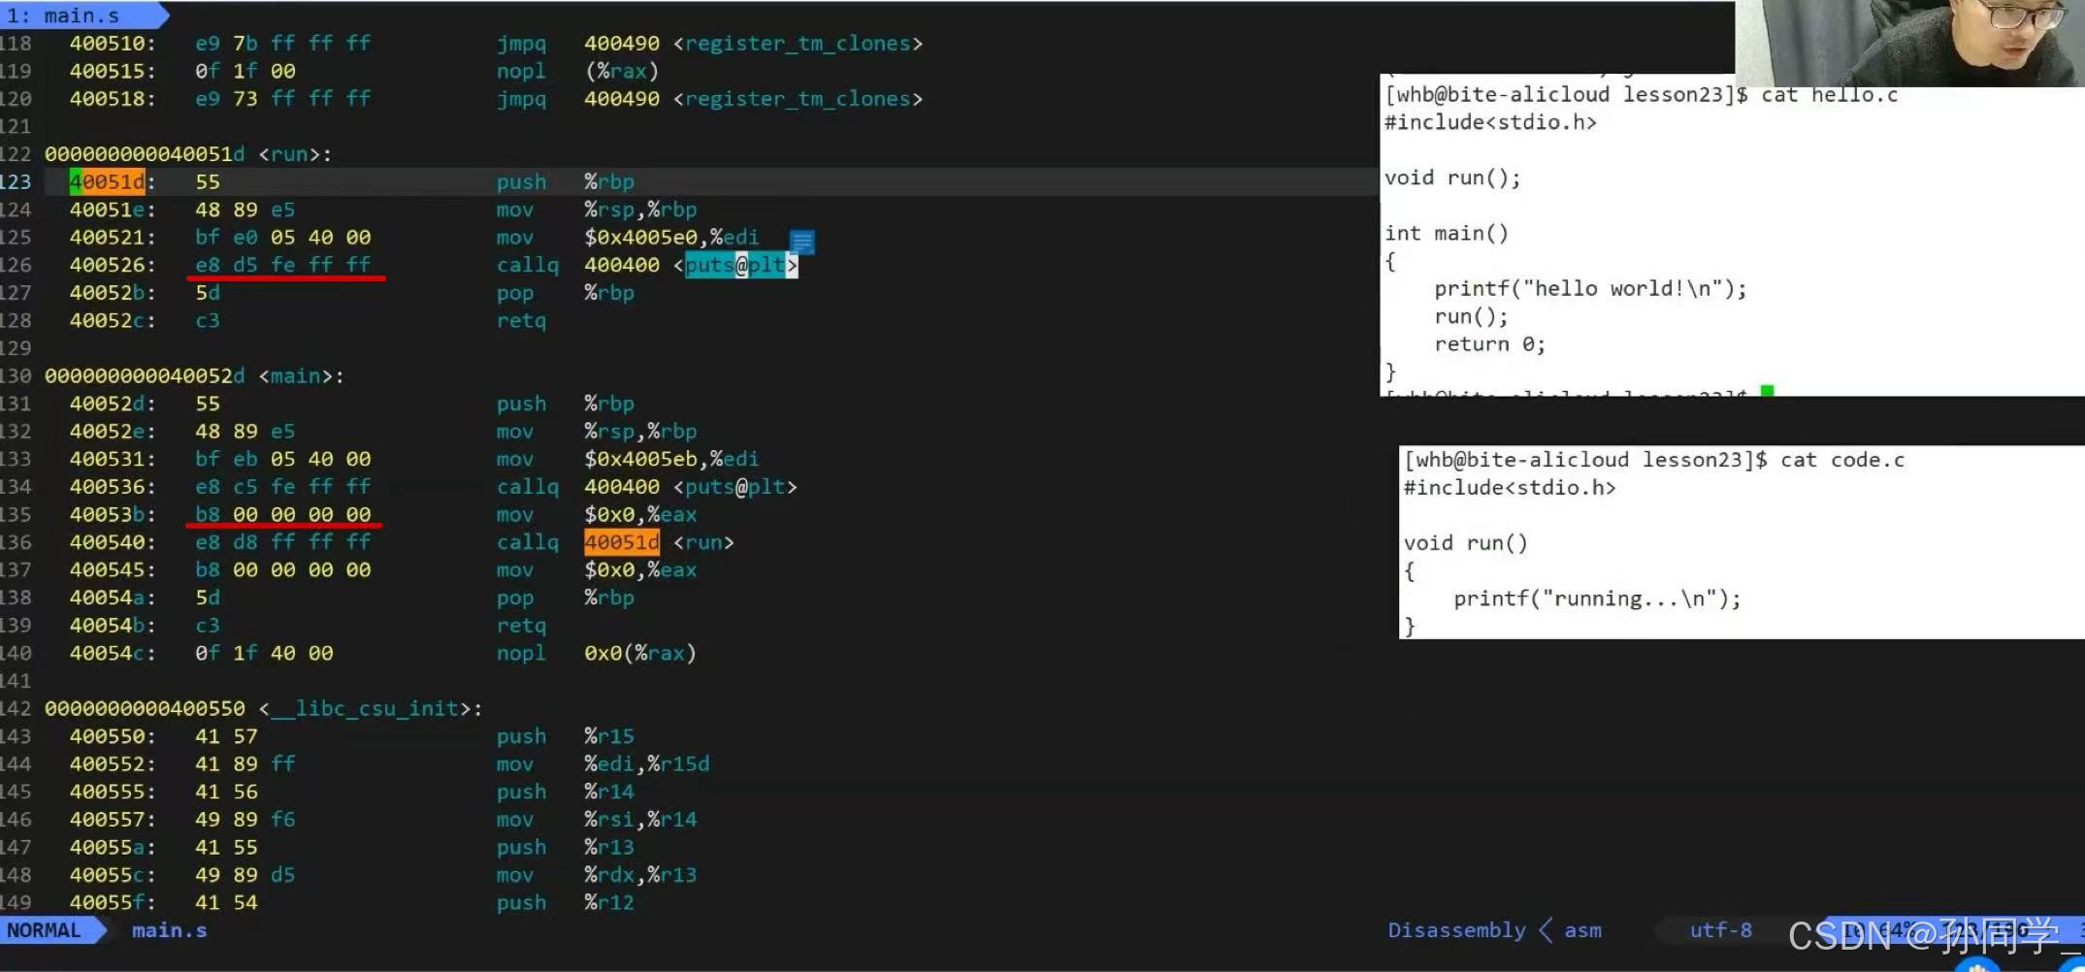2085x972 pixels.
Task: Click the 'cat hello.c' command in upper terminal
Action: [1829, 95]
